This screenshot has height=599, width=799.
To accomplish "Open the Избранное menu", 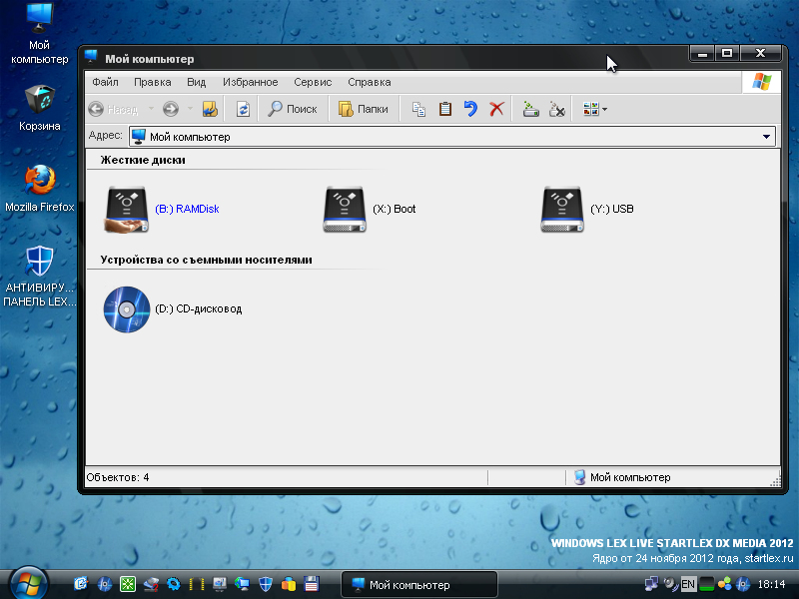I will click(x=250, y=82).
